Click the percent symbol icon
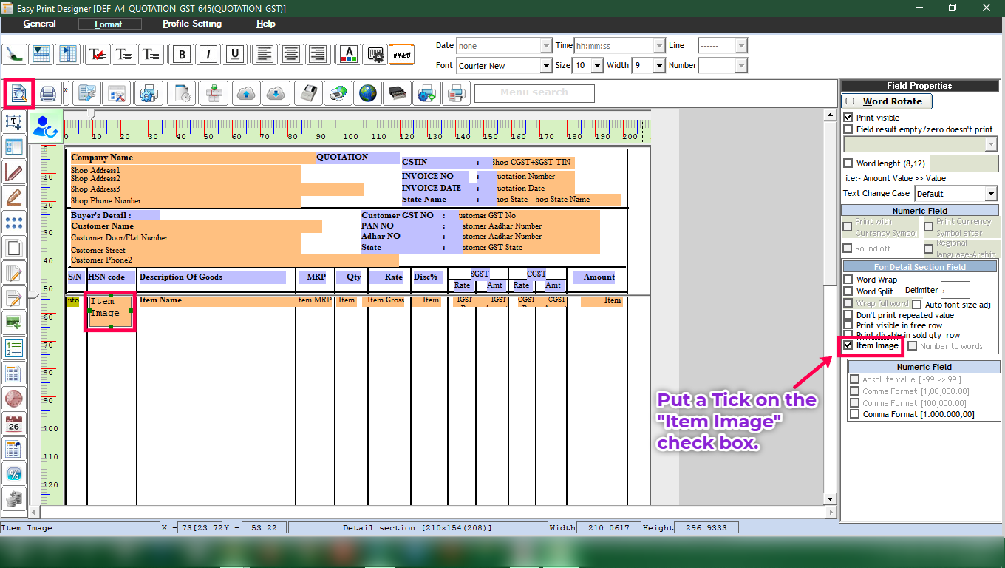 point(15,474)
